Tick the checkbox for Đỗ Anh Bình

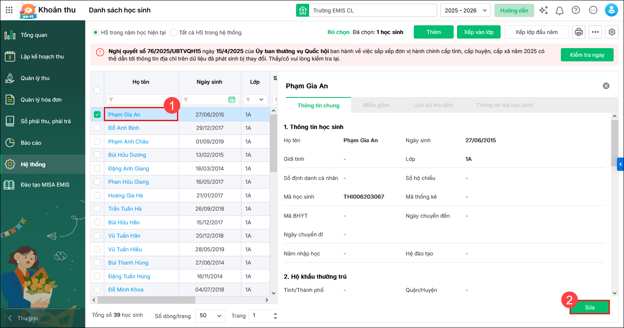[97, 128]
